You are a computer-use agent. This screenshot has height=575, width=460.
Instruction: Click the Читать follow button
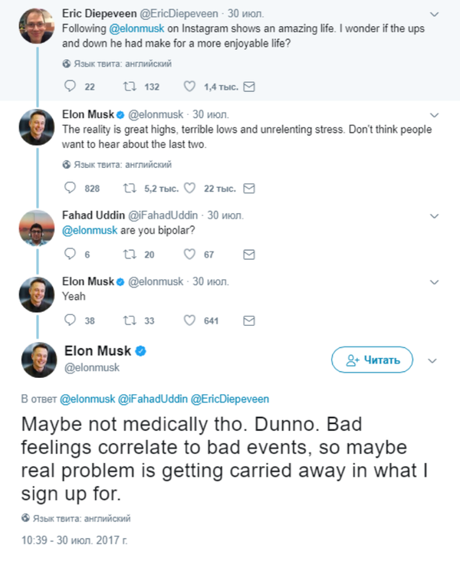pyautogui.click(x=372, y=359)
